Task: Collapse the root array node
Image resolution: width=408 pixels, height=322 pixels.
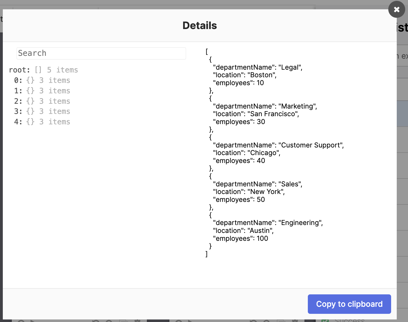Action: click(19, 70)
